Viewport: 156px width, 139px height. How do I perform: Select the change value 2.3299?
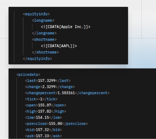click(x=49, y=87)
